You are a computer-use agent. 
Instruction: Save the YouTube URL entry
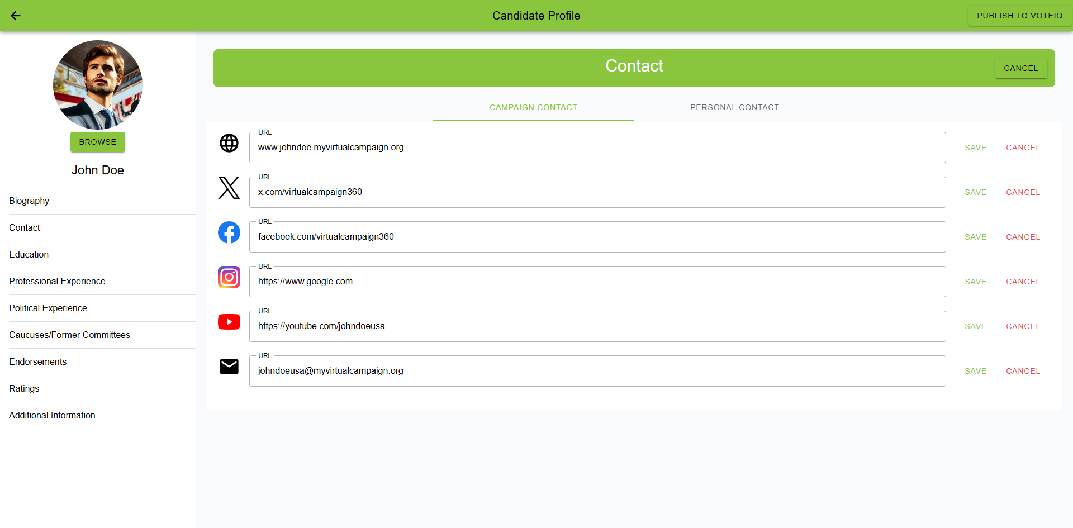[x=975, y=326]
